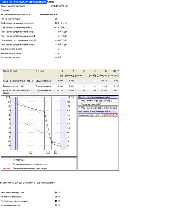Screen dimensions: 191x220
Task: Click layer marker 1 below the chart
Action: tap(31, 152)
